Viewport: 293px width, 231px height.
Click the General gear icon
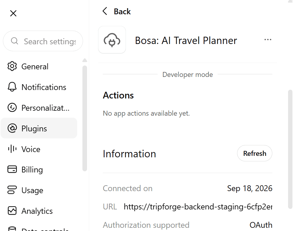point(12,66)
